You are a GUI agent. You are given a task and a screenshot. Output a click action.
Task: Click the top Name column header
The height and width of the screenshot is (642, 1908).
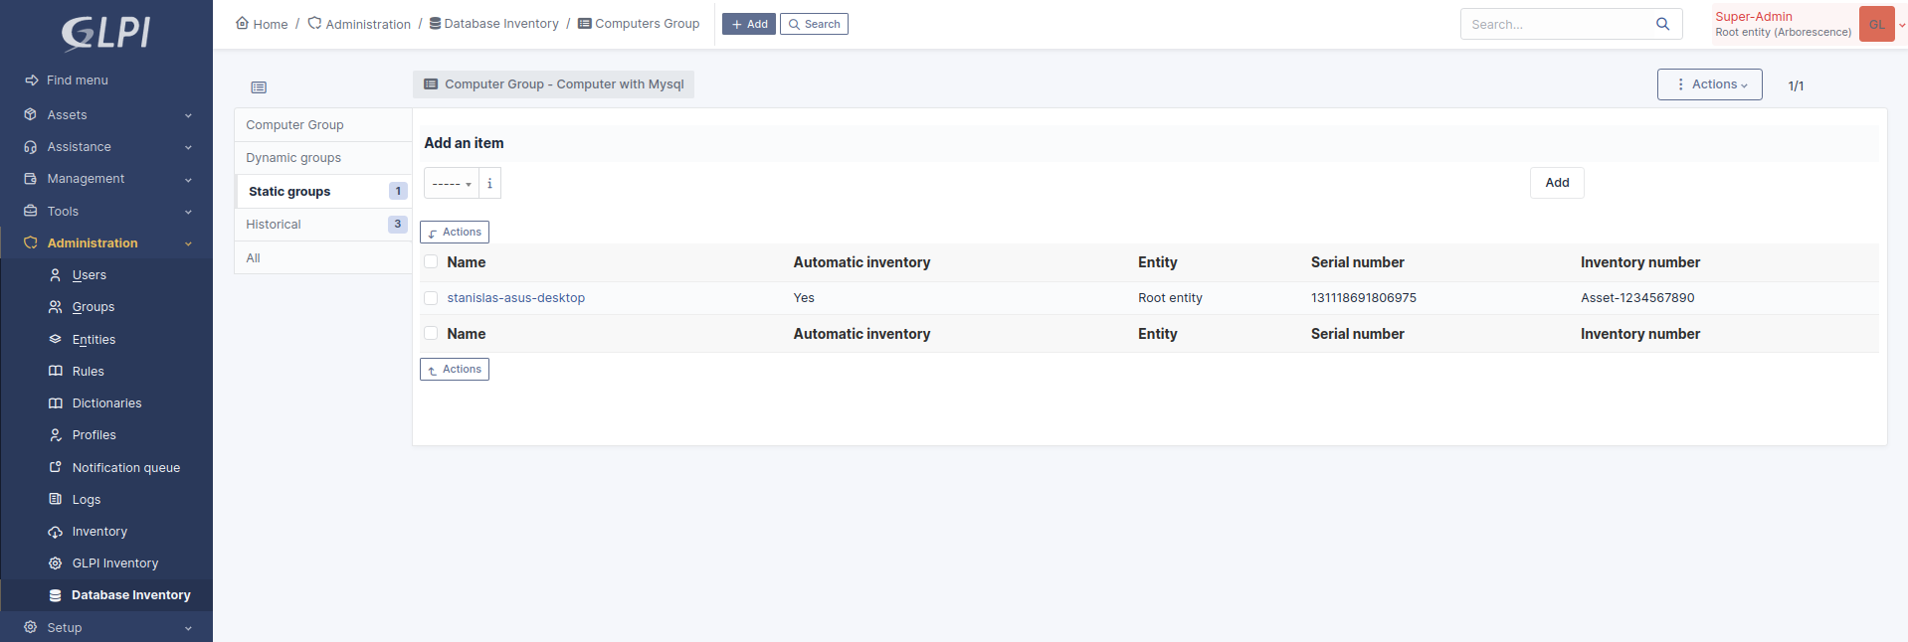point(467,262)
